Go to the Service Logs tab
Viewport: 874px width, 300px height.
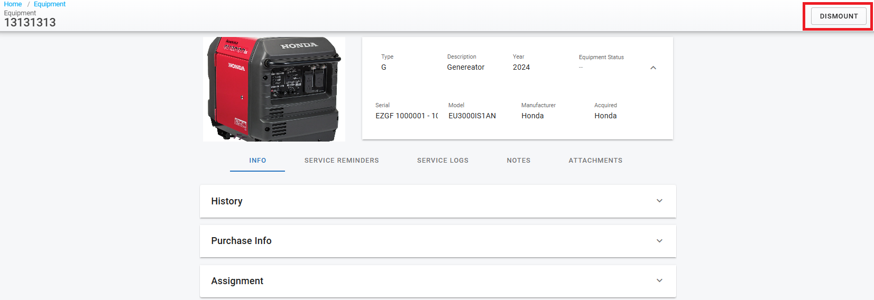pos(443,161)
